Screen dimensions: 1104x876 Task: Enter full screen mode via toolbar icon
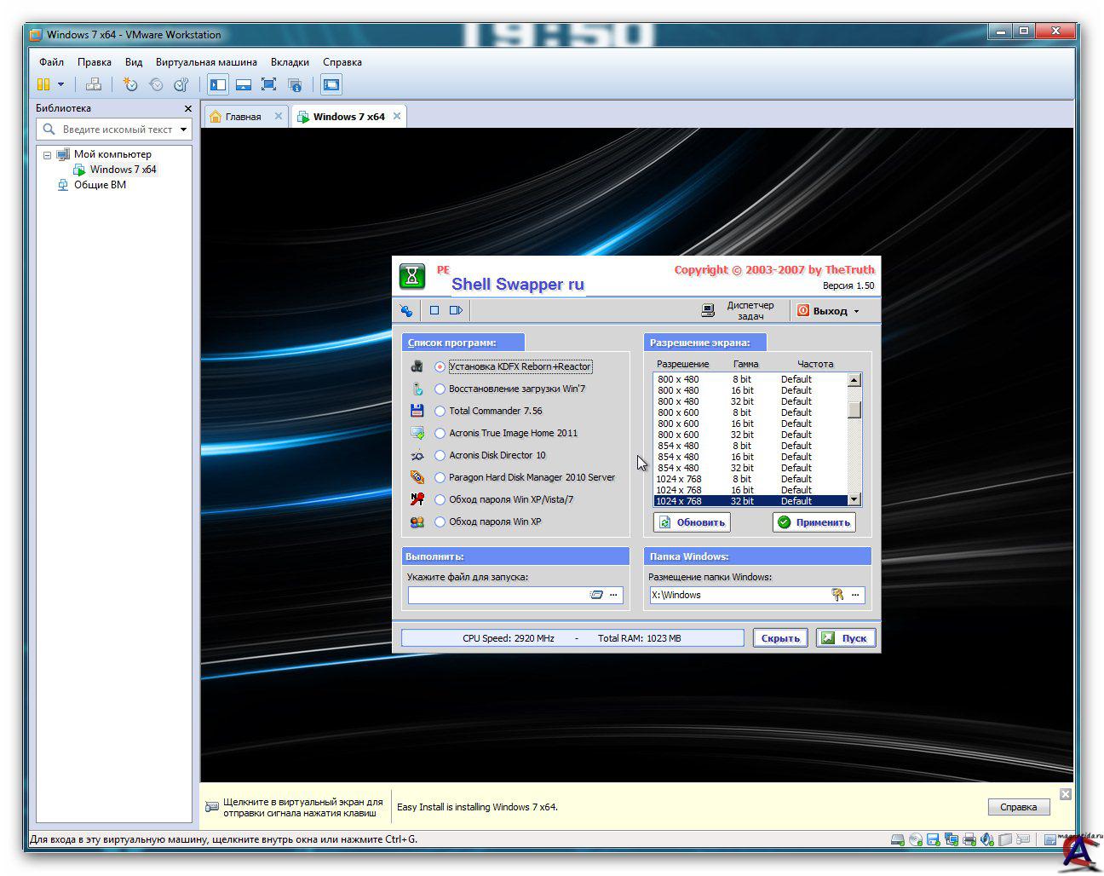tap(268, 84)
